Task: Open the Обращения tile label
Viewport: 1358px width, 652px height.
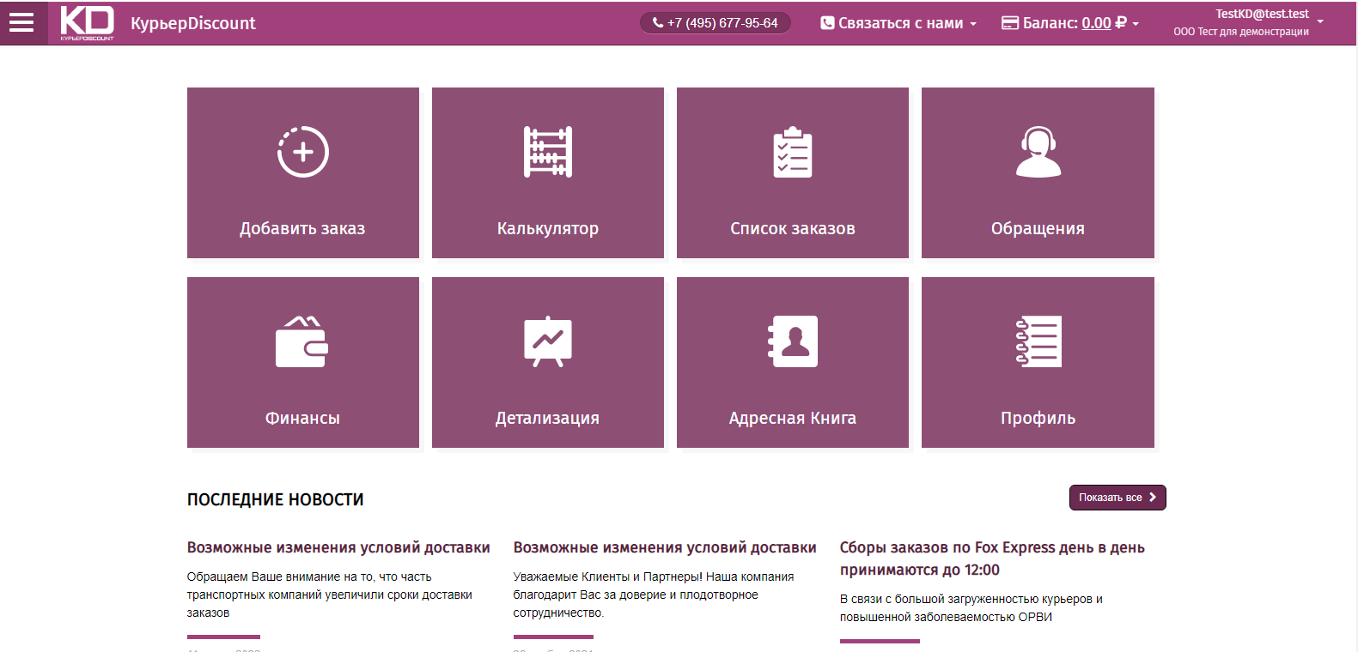Action: pyautogui.click(x=1038, y=229)
